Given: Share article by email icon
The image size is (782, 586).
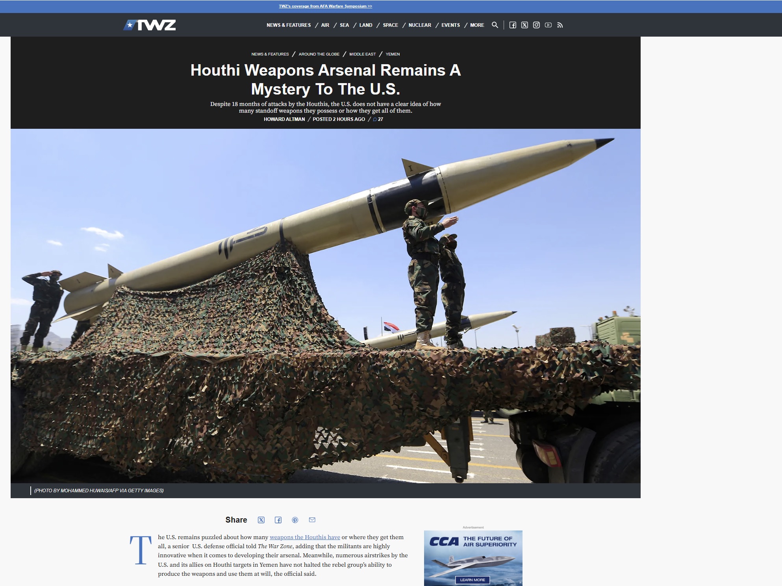Looking at the screenshot, I should [312, 520].
